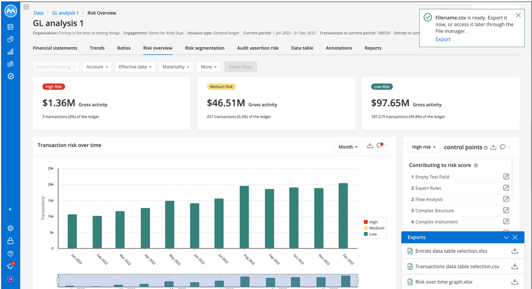Open help question mark in sidebar

(10, 254)
